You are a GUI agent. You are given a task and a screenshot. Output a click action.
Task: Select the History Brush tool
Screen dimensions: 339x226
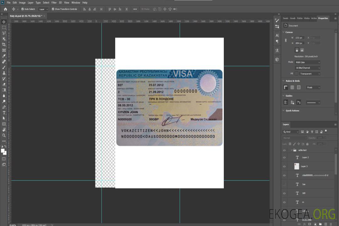(4, 79)
